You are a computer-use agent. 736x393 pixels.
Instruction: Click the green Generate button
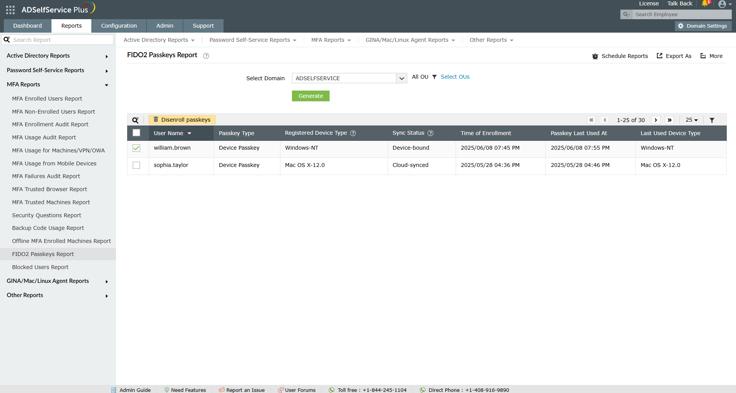coord(310,96)
